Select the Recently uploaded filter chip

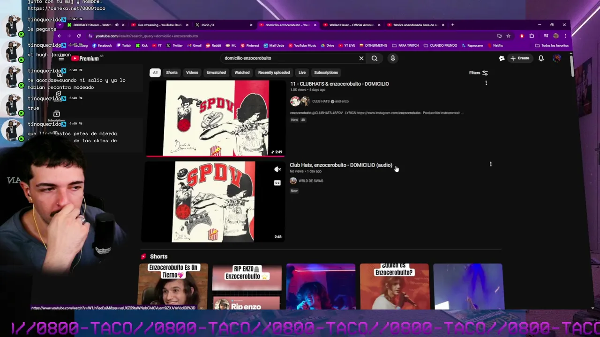click(274, 73)
